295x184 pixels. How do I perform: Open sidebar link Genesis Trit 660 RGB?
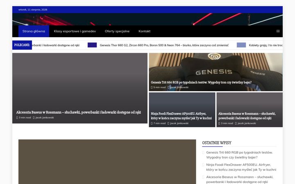(x=239, y=155)
